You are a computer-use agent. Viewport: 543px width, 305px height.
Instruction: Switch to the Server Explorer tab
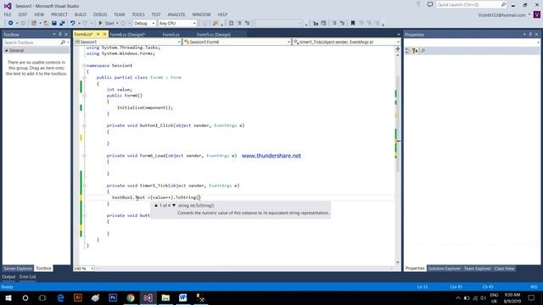(x=18, y=269)
